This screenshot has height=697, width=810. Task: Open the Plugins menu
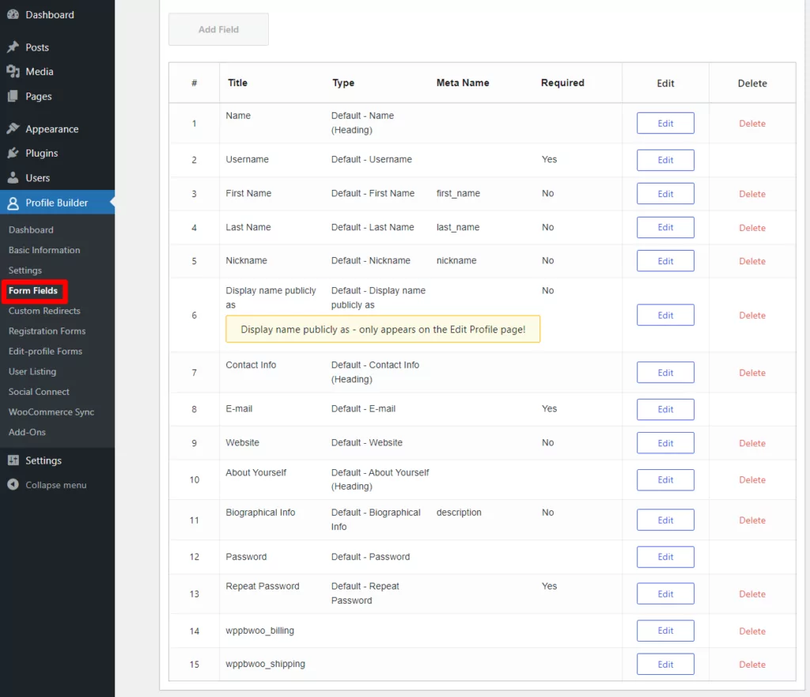pos(42,153)
